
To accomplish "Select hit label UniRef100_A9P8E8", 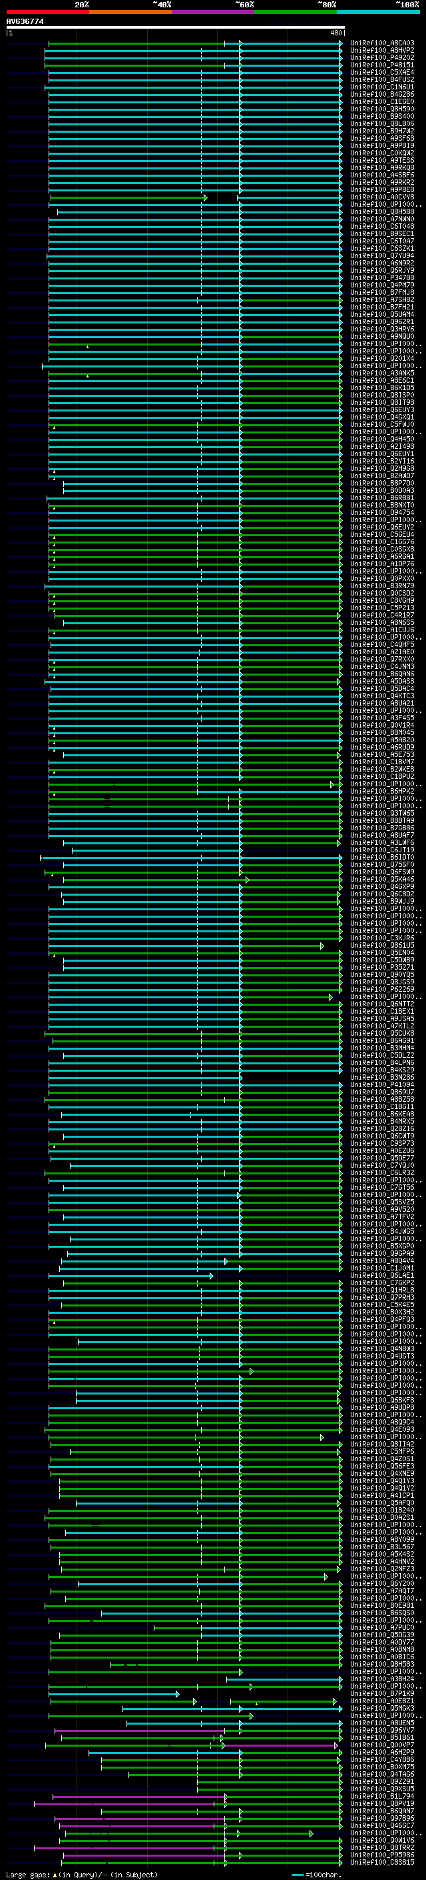I will (x=382, y=190).
